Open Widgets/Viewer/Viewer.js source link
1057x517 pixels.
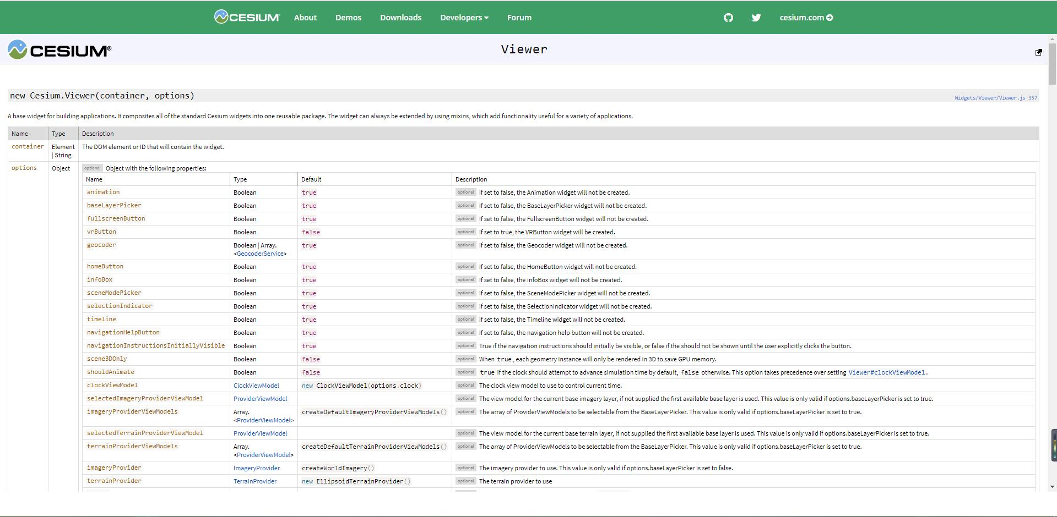coord(995,98)
